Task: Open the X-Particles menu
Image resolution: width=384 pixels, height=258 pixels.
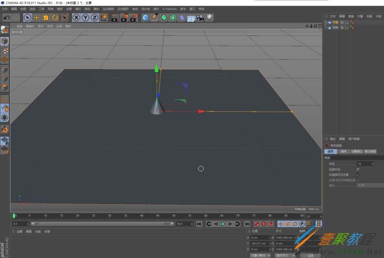Action: (170, 9)
